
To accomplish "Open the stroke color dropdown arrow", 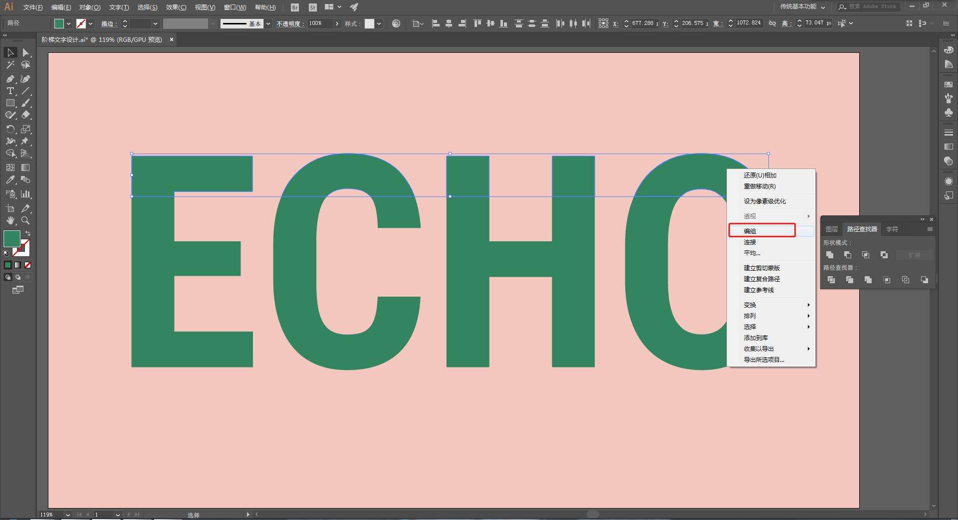I will point(91,23).
